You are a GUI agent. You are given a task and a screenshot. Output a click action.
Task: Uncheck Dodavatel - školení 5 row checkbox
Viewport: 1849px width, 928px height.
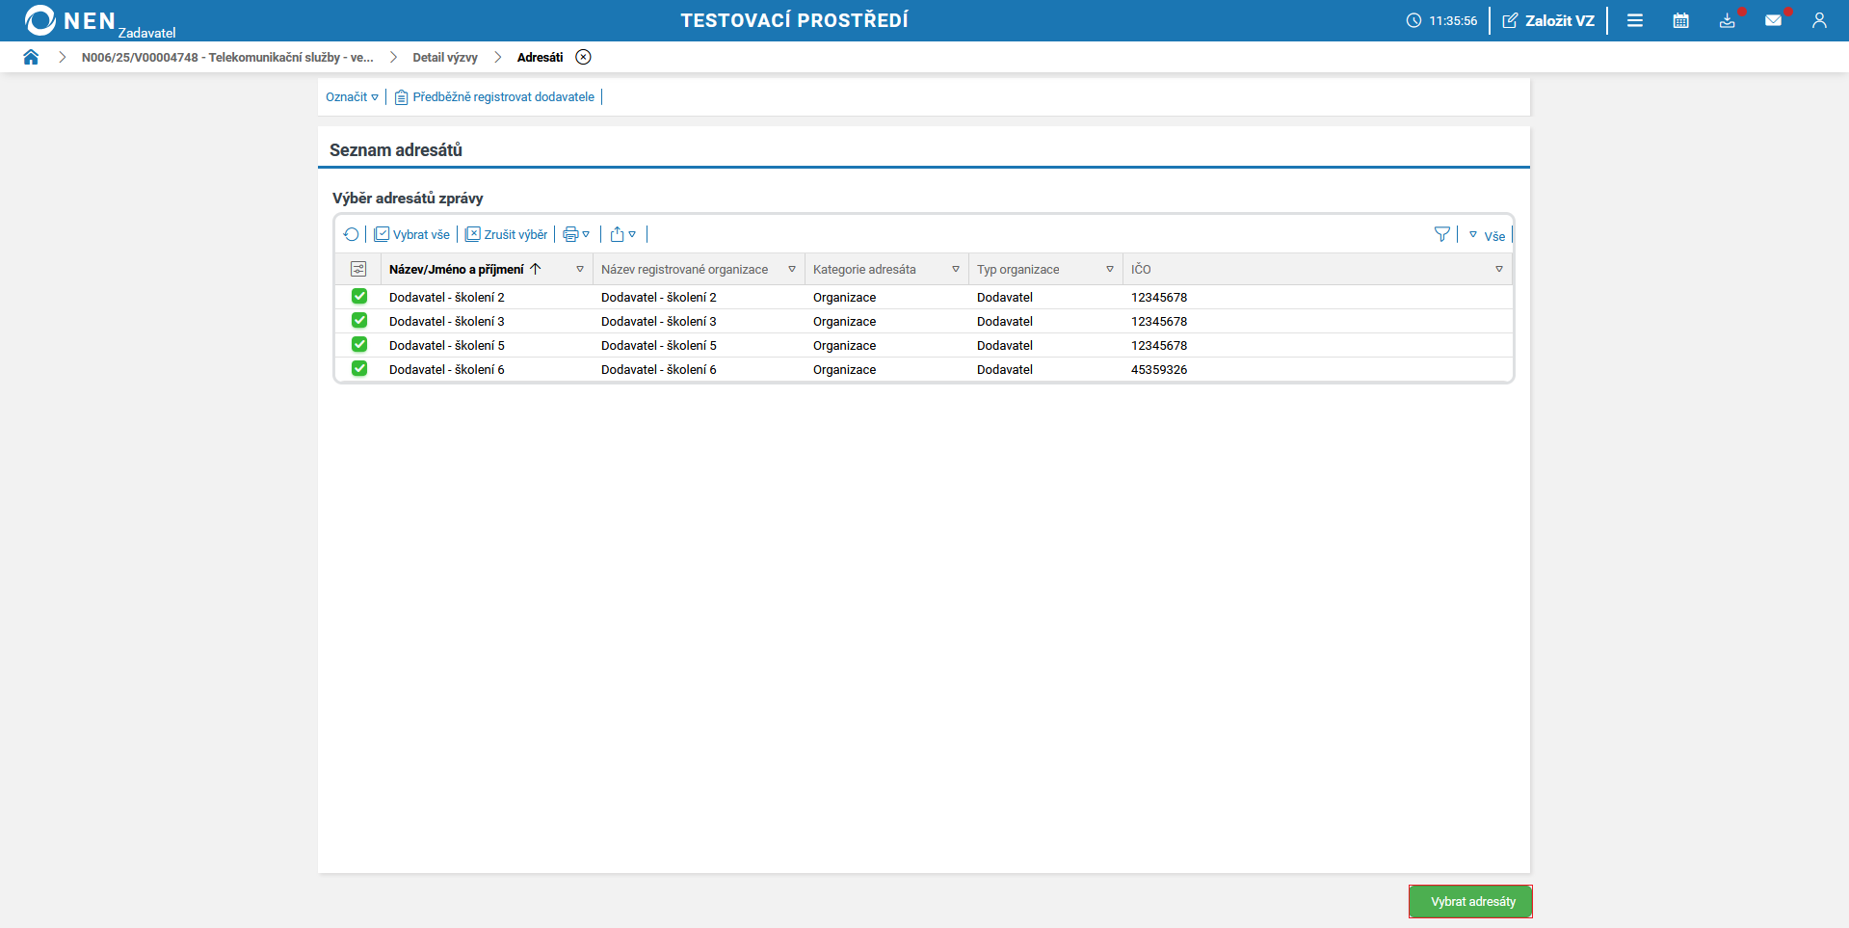point(359,345)
